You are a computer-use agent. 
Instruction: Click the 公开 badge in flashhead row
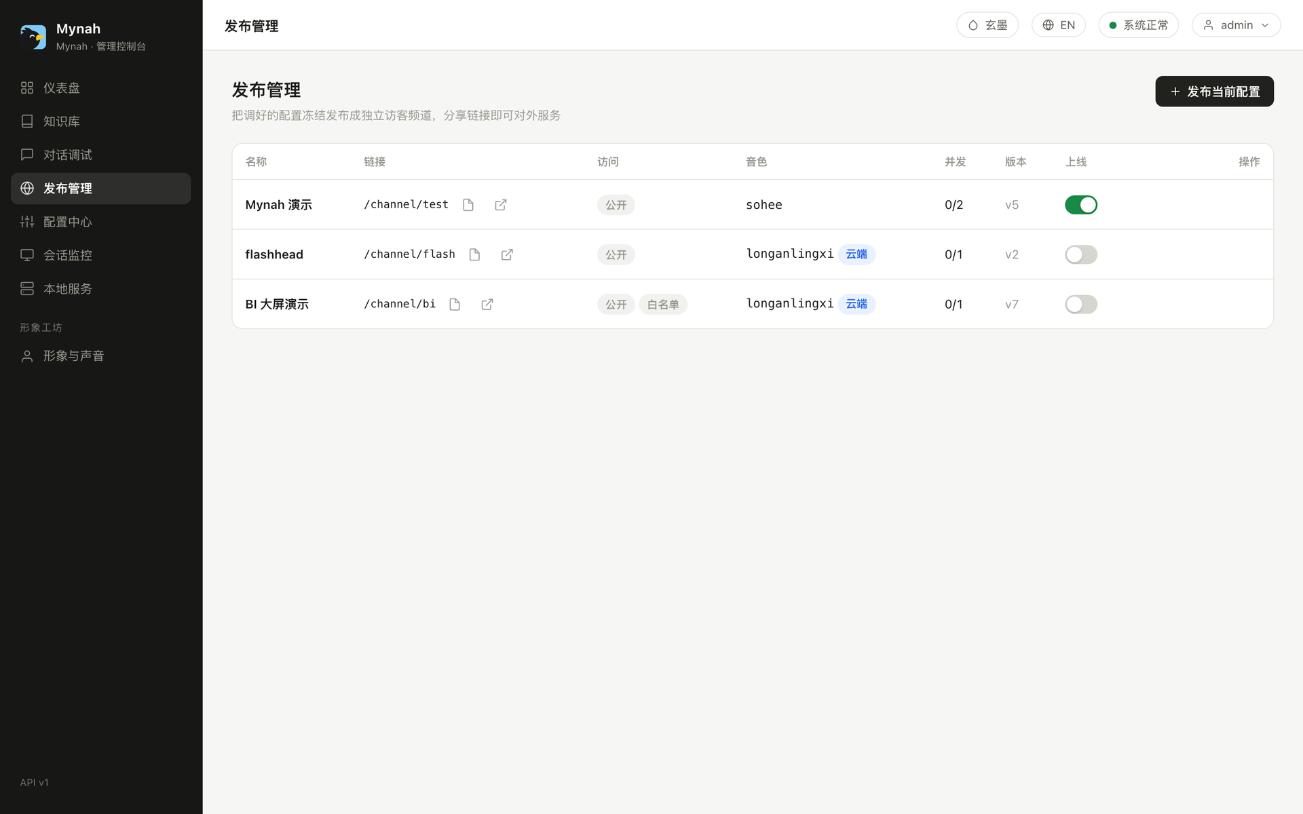616,254
